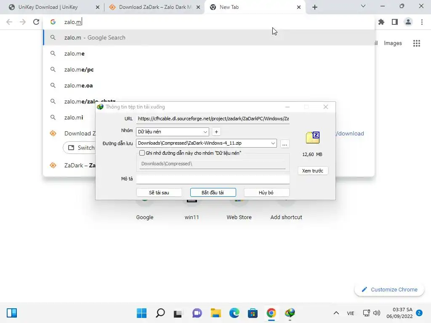Open network status tray icon
Image resolution: width=431 pixels, height=323 pixels.
pyautogui.click(x=367, y=313)
